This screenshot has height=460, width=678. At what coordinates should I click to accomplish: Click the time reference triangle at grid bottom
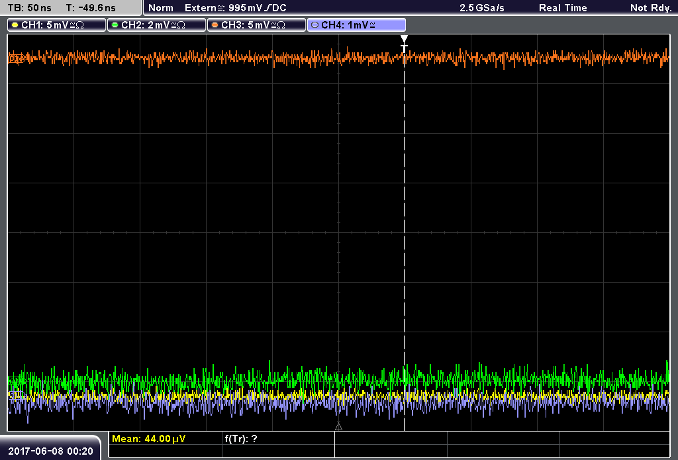click(x=338, y=427)
